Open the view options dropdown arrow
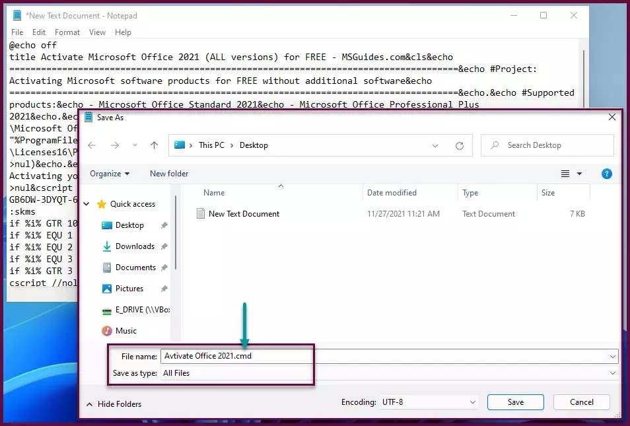Screen dimensions: 630x426 tap(579, 174)
